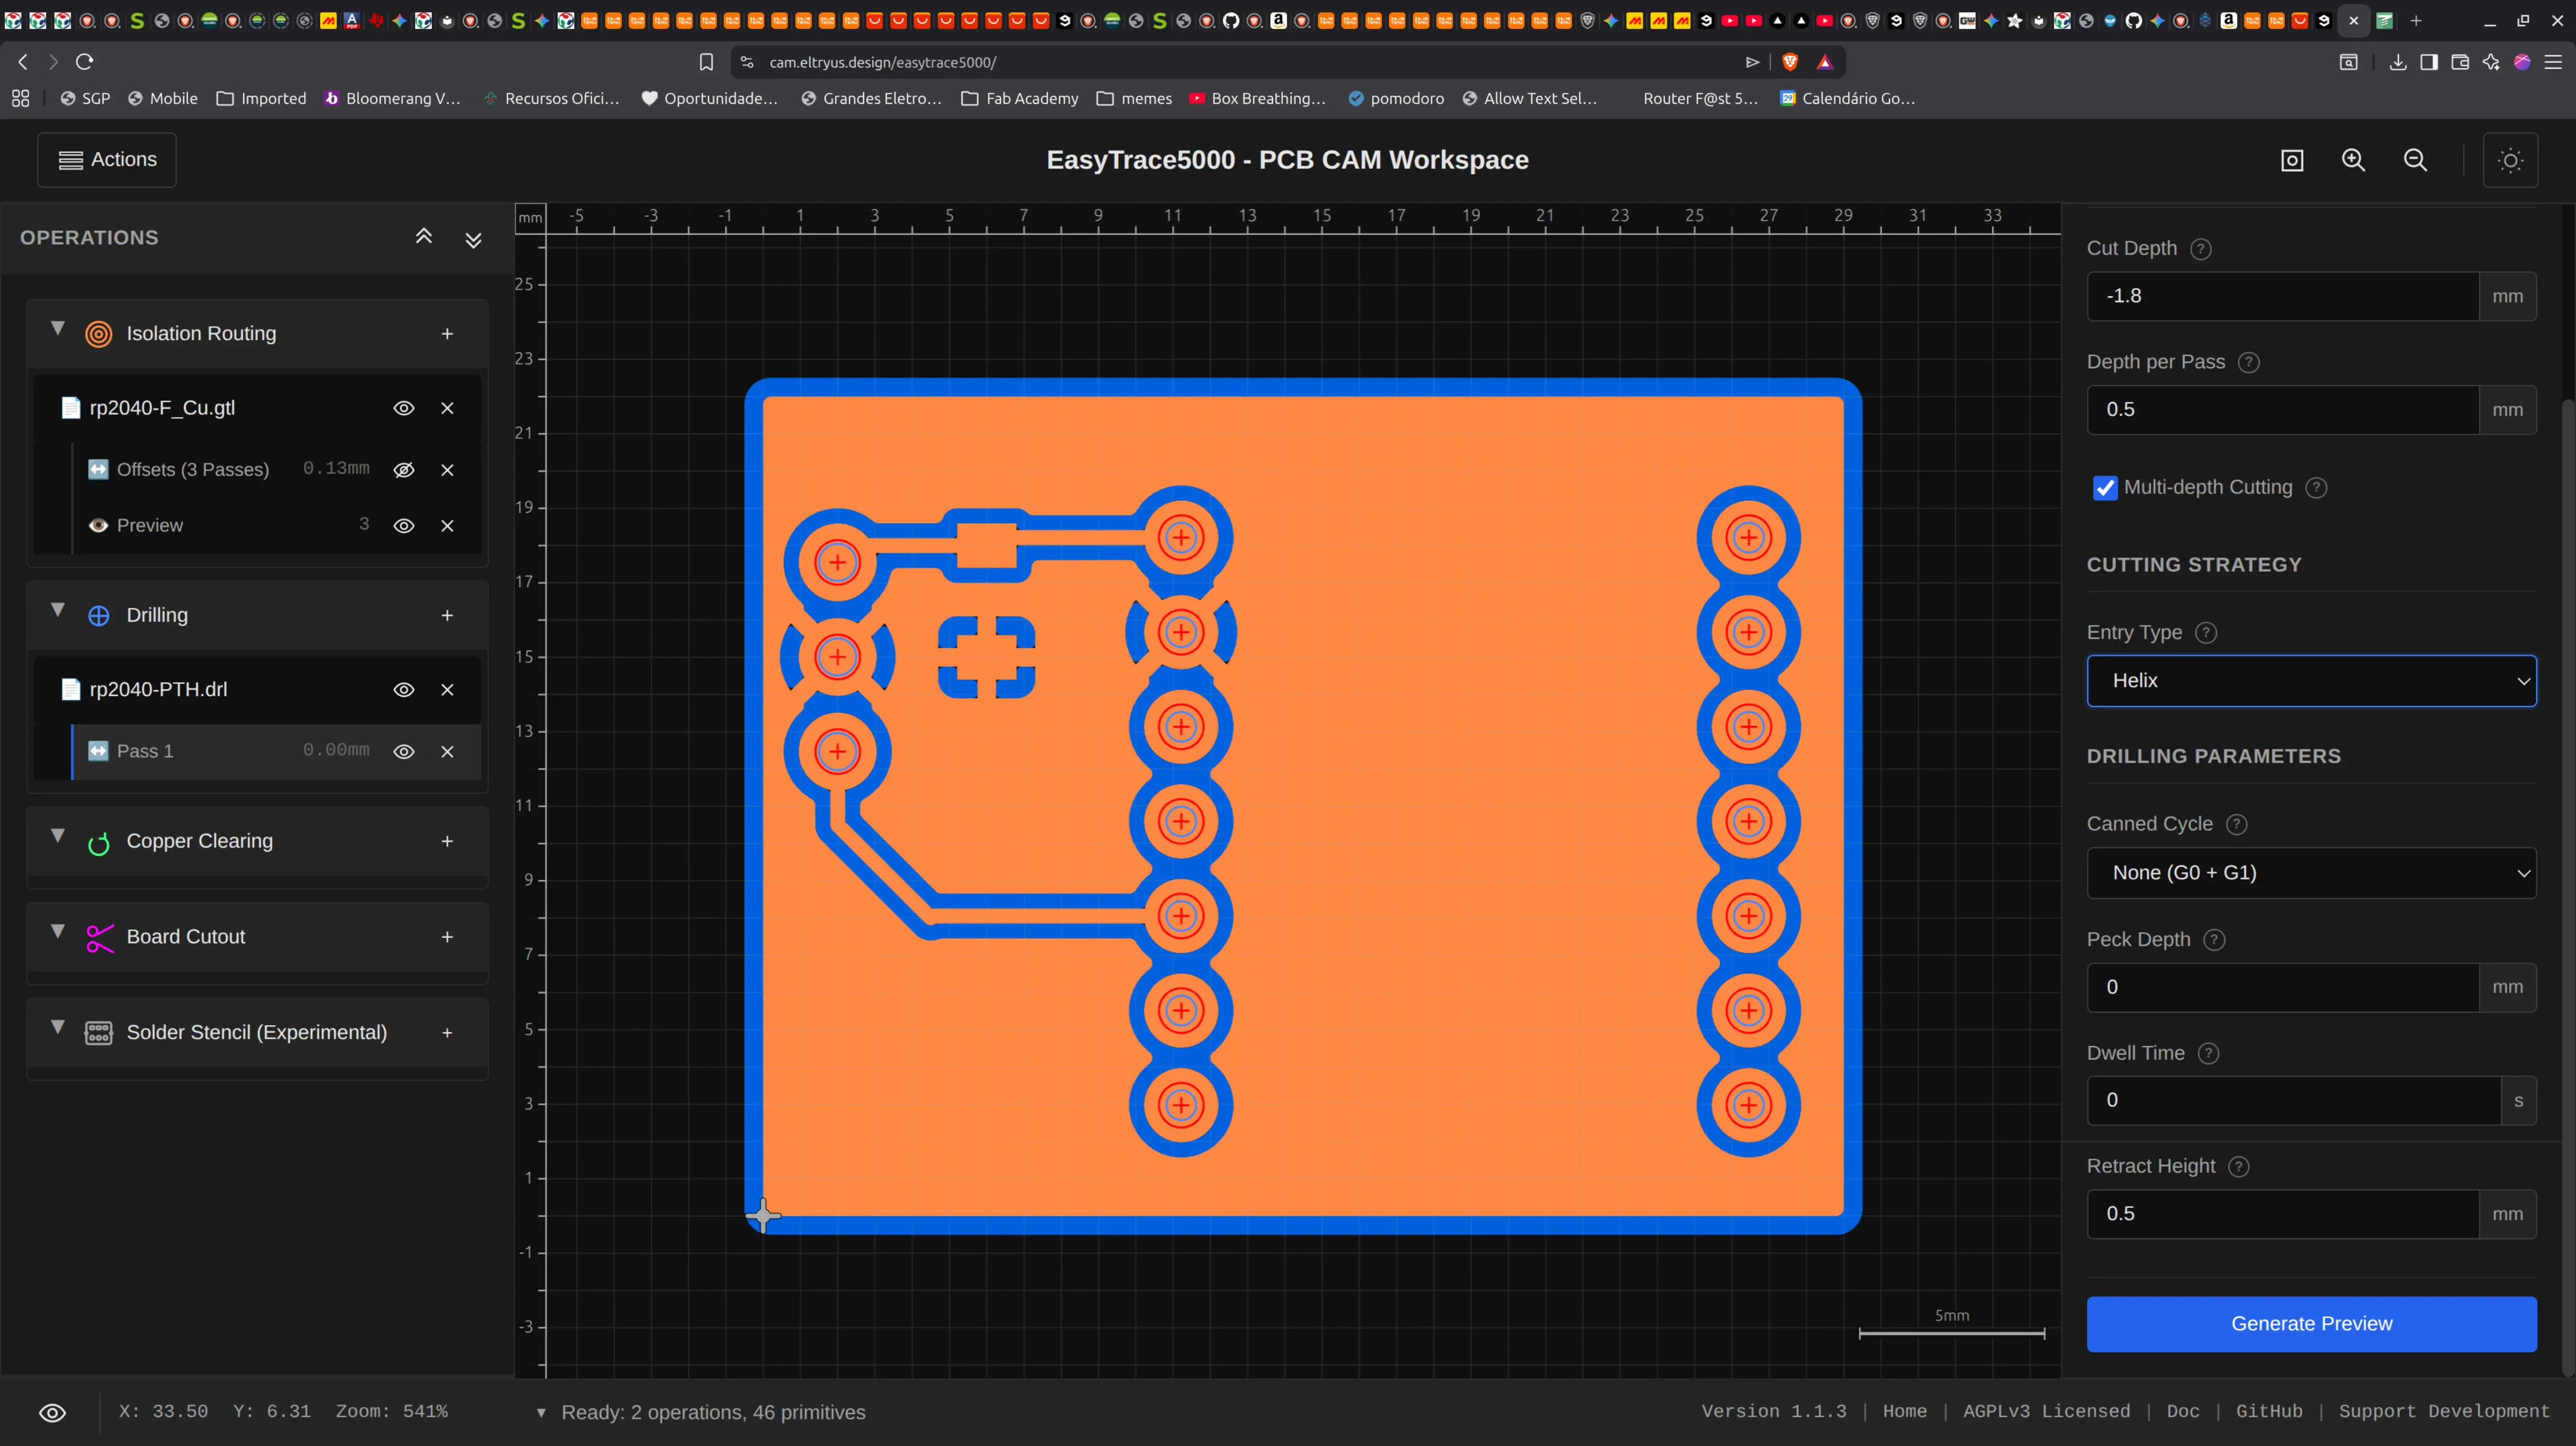This screenshot has width=2576, height=1446.
Task: Click the zoom out magnifier icon
Action: coord(2415,160)
